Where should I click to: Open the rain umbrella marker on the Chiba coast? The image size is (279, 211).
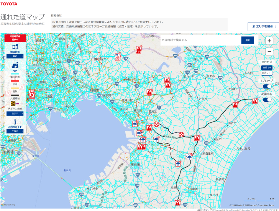135,124
